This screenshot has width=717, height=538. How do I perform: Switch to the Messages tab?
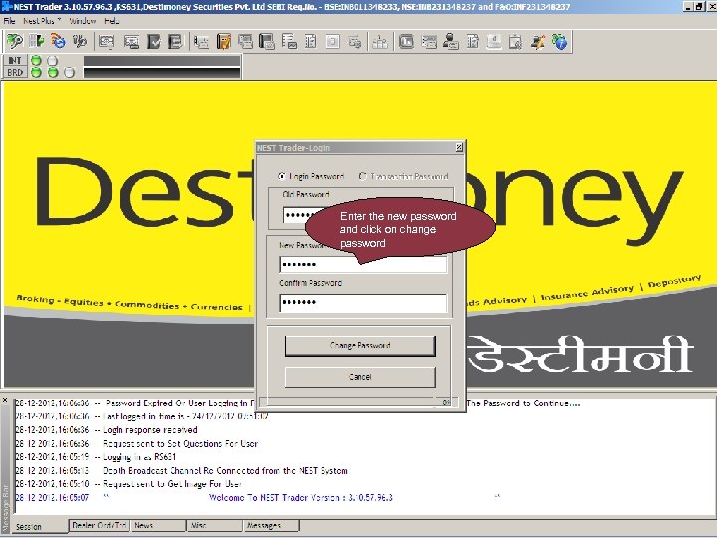pyautogui.click(x=271, y=526)
